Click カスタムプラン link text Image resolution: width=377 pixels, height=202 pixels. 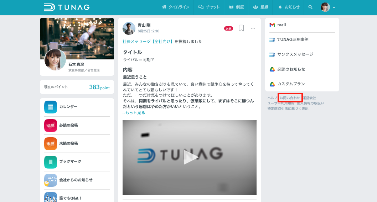point(291,84)
